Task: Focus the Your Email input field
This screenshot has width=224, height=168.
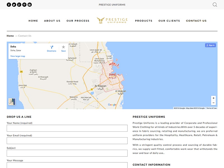Action: tap(67, 141)
